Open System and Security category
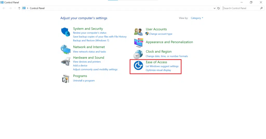The image size is (266, 139). pyautogui.click(x=88, y=29)
